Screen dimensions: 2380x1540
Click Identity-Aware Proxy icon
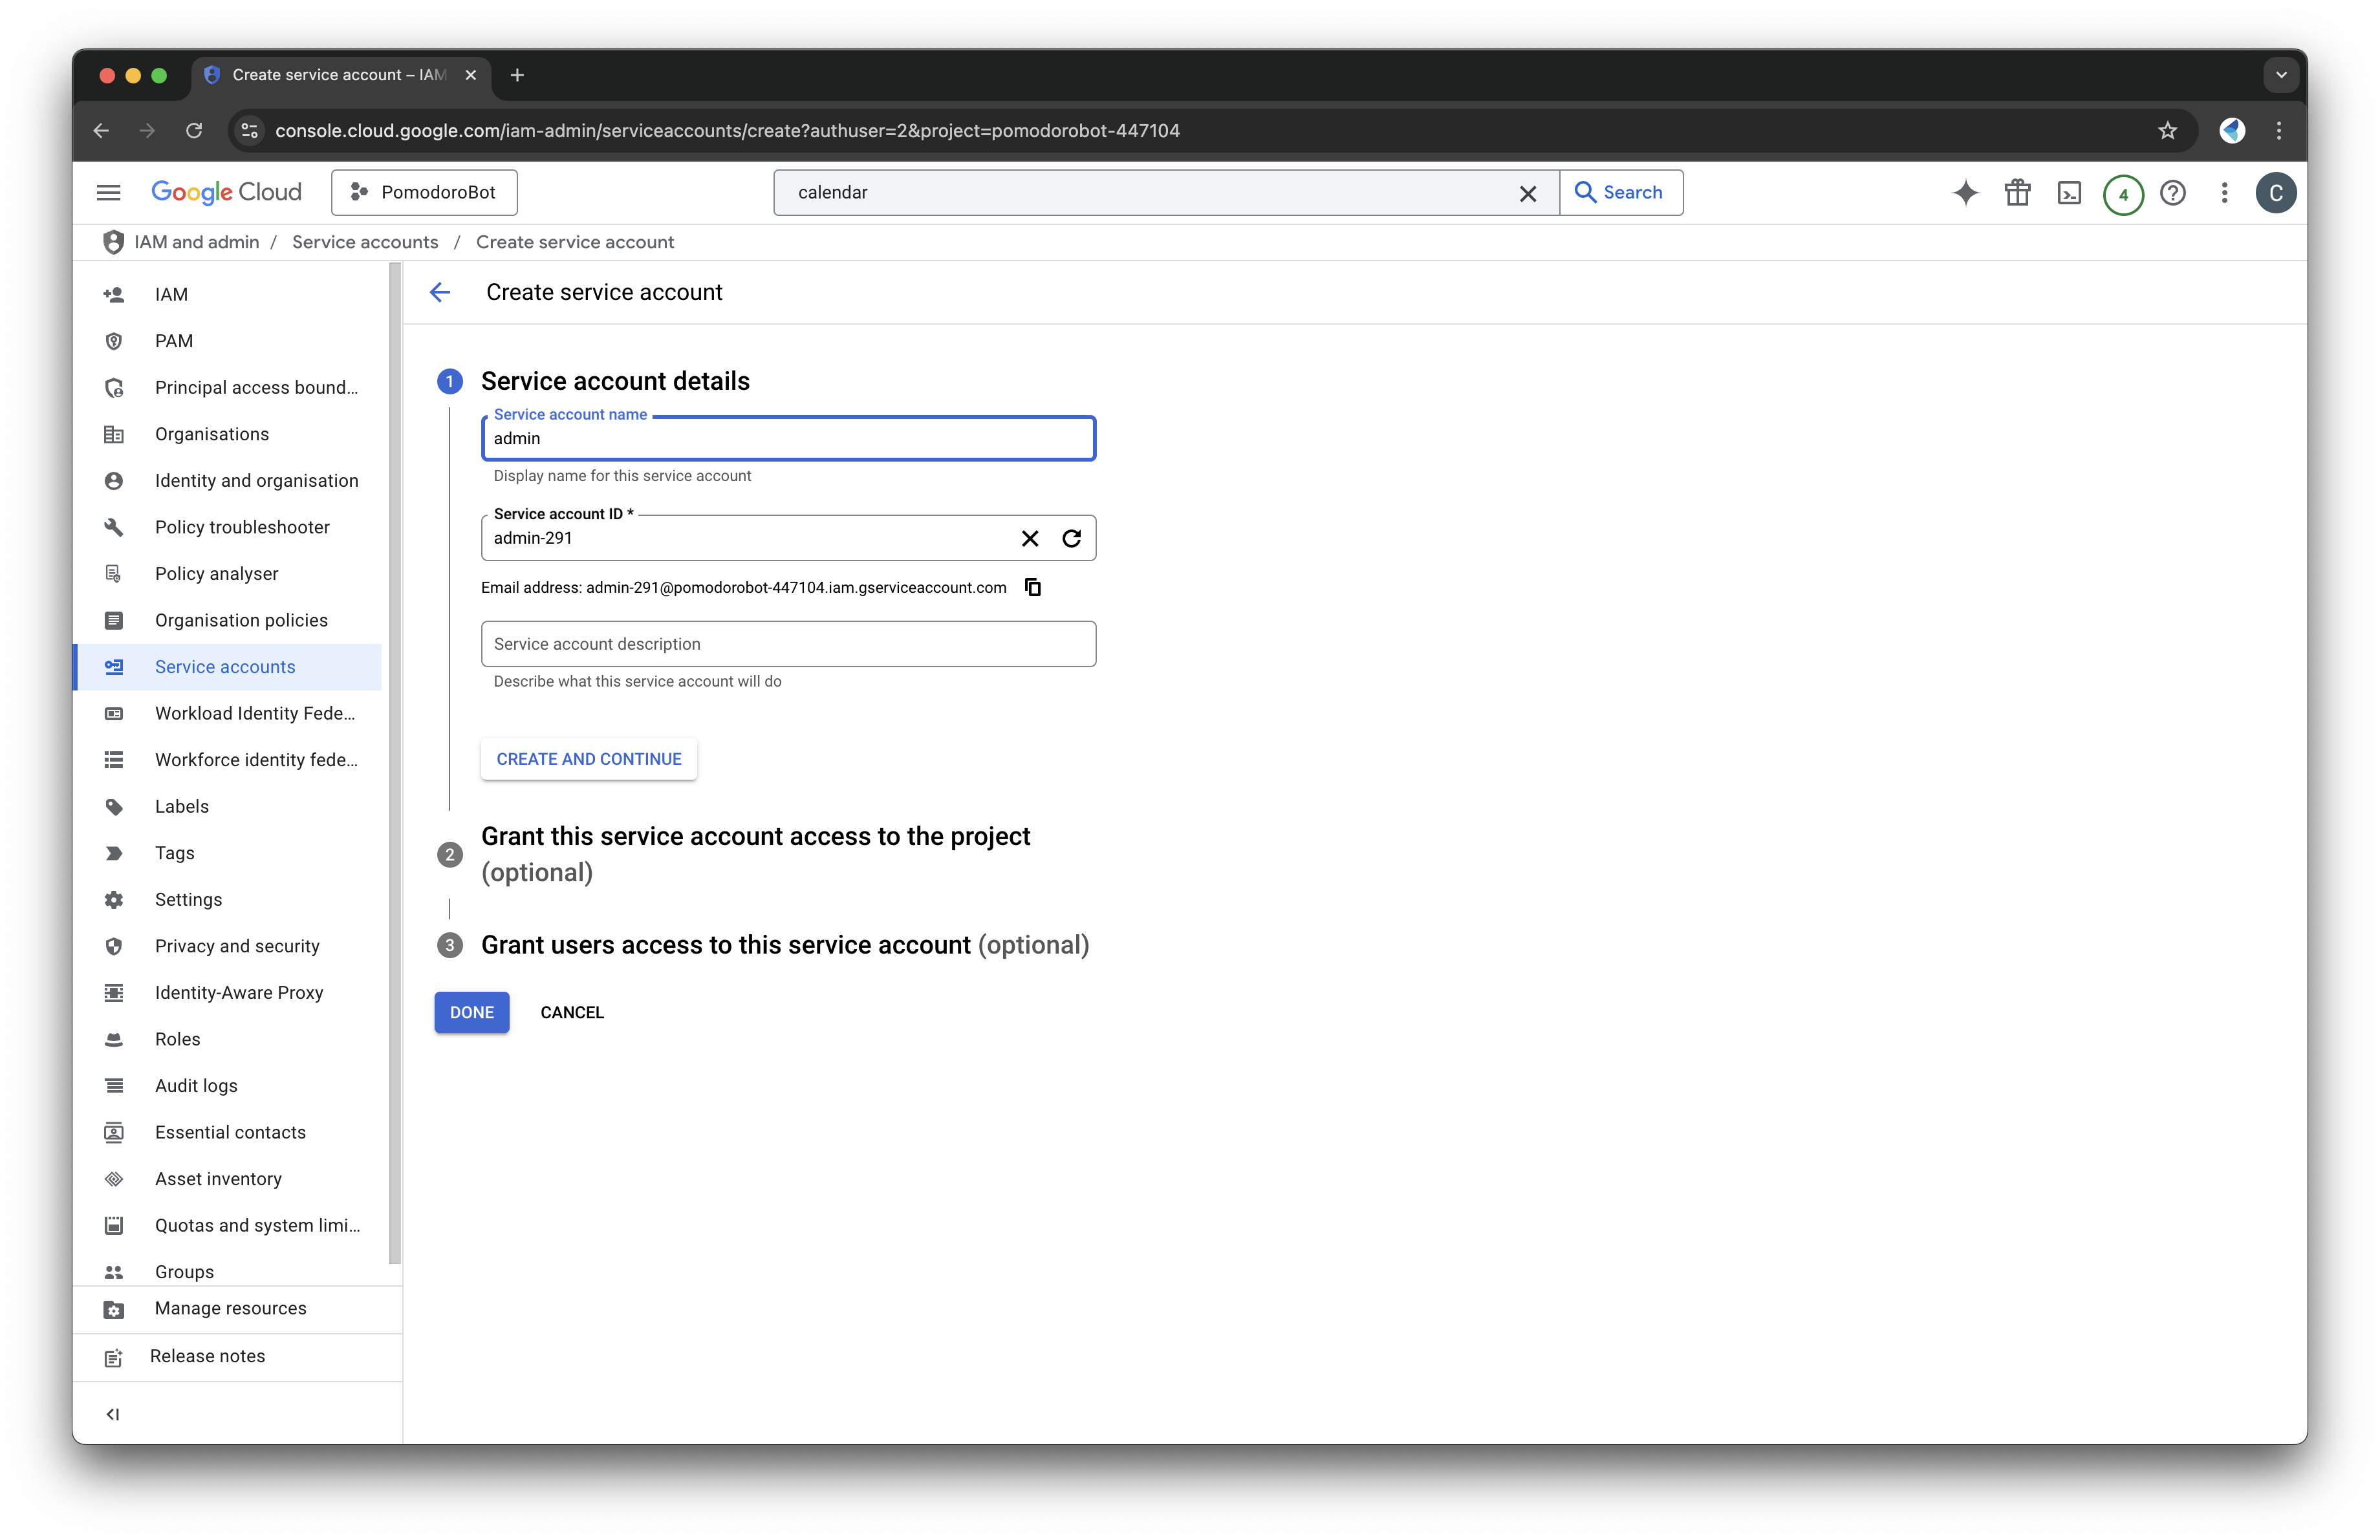point(114,992)
